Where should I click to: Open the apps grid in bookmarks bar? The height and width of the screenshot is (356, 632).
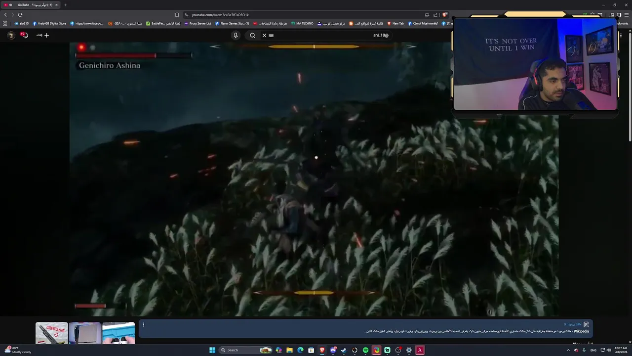(5, 23)
